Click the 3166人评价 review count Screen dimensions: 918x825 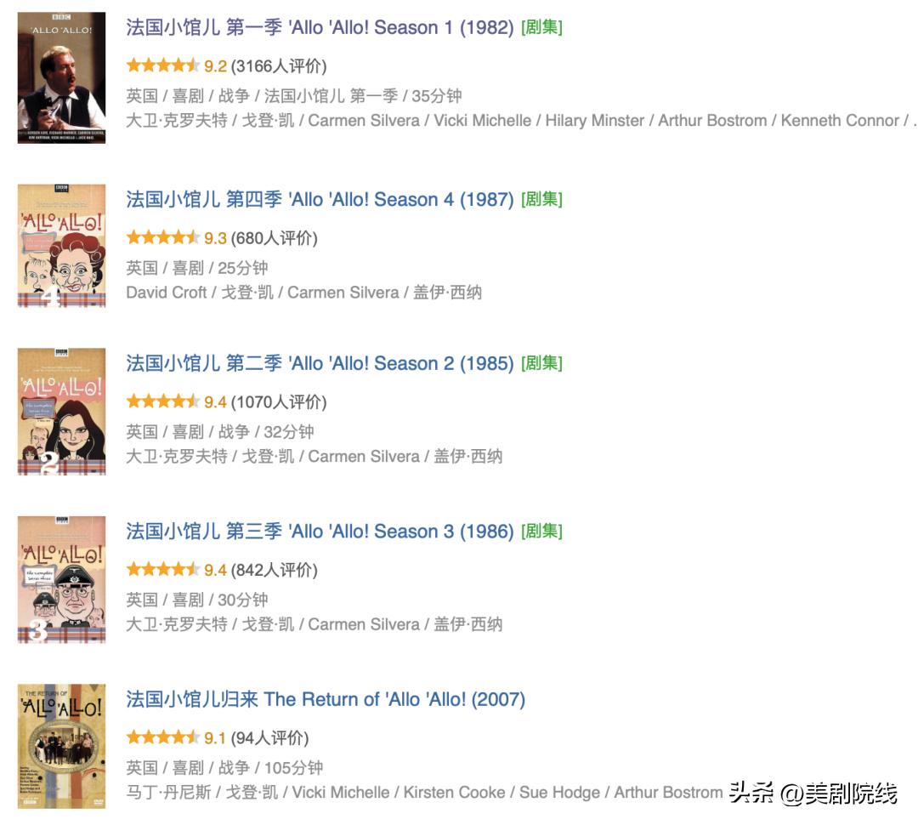(279, 66)
